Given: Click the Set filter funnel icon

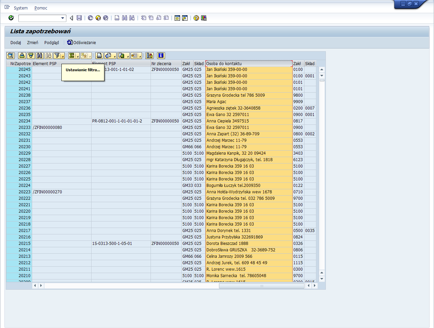Looking at the screenshot, I should point(57,56).
